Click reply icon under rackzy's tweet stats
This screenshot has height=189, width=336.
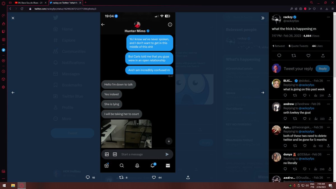(279, 56)
